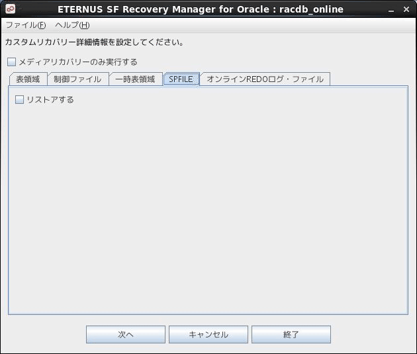This screenshot has height=354, width=417.
Task: Open the オンラインREDOログ・ファイル tab
Action: [x=265, y=79]
